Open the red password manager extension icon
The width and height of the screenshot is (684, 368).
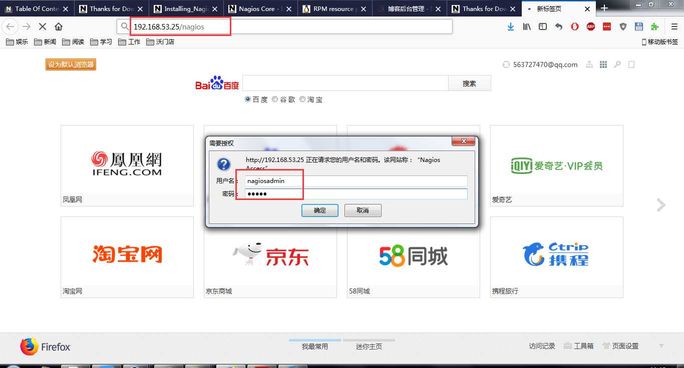point(606,26)
